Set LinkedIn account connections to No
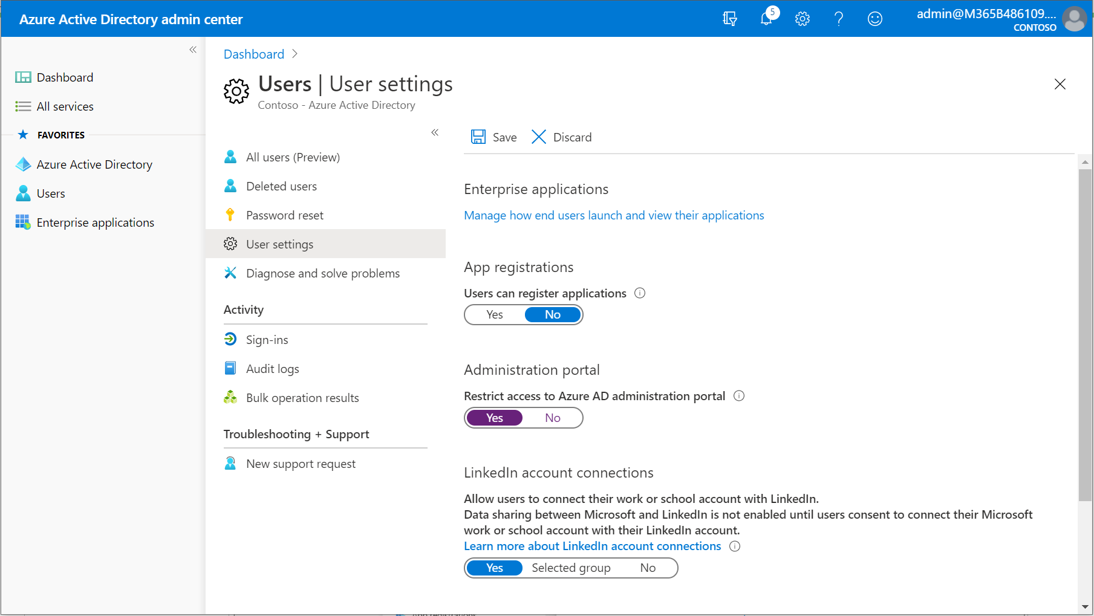The height and width of the screenshot is (616, 1094). (x=648, y=568)
